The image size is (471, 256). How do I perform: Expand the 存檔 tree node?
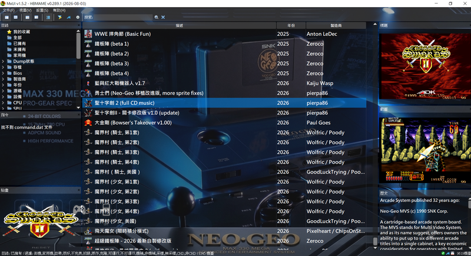(x=3, y=67)
